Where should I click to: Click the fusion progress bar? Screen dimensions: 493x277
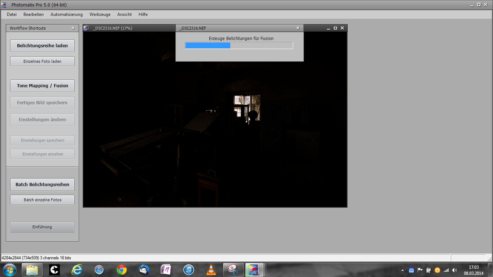239,45
